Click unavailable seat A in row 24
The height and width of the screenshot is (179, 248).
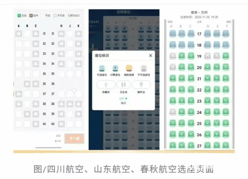[172, 112]
